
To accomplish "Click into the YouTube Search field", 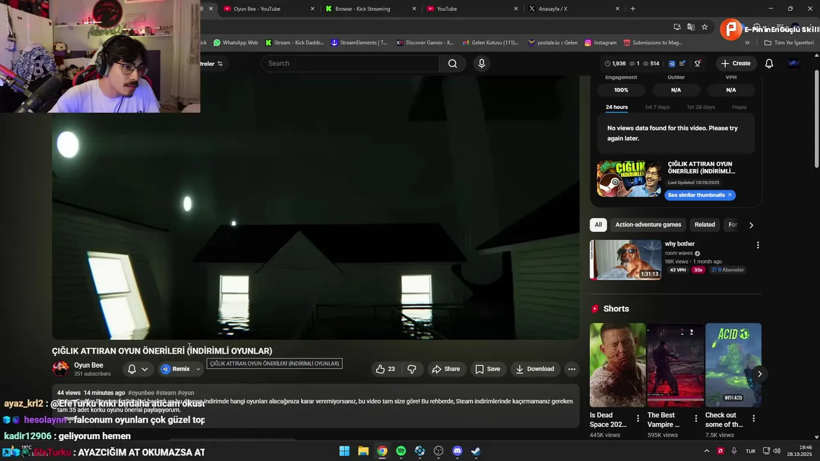I will (x=350, y=63).
